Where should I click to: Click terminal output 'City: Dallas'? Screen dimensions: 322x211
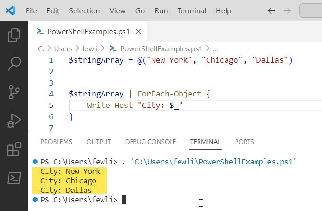(66, 190)
